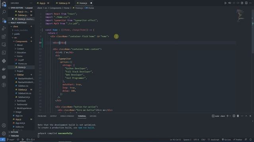Click the New Terminal plus icon
The image size is (254, 142).
pyautogui.click(x=227, y=116)
